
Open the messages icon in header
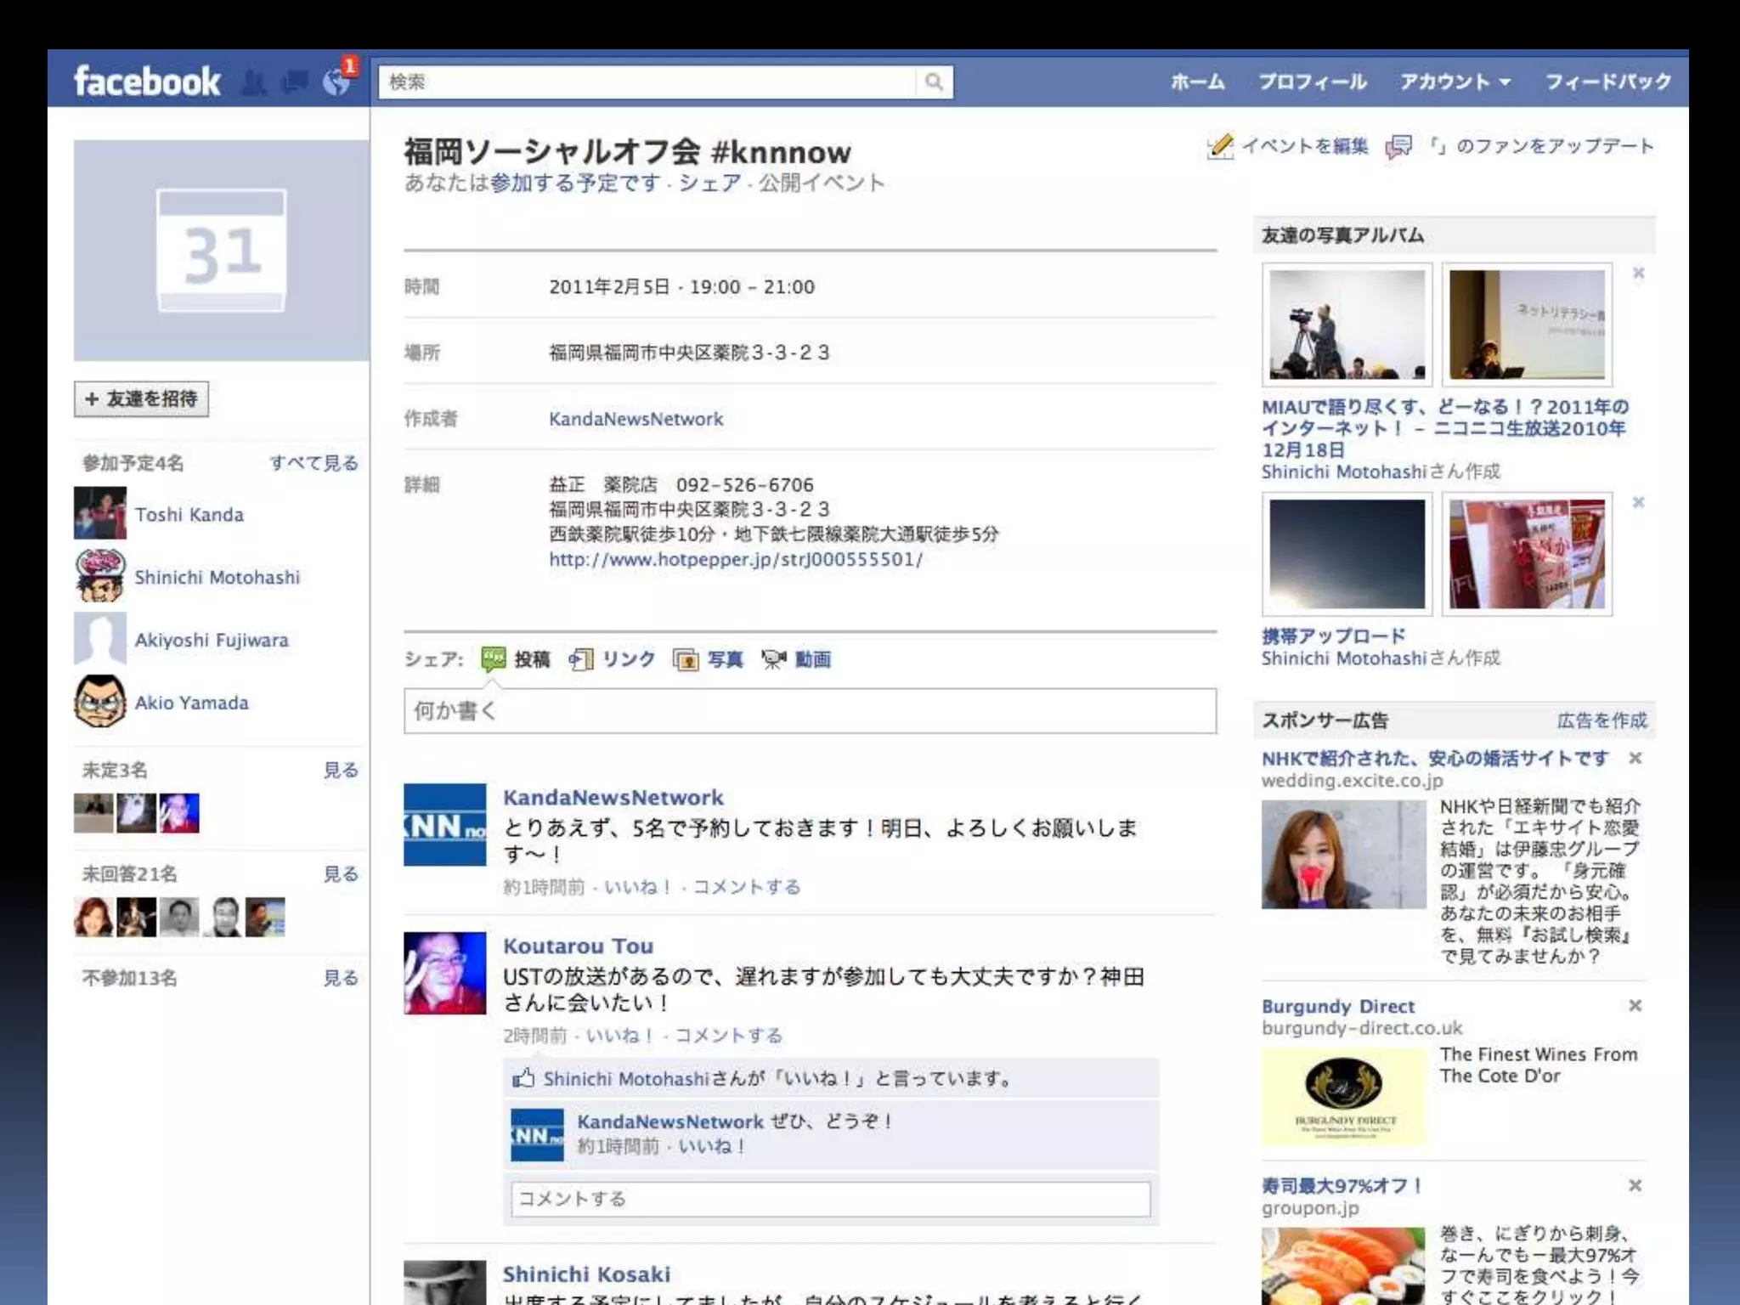tap(295, 82)
